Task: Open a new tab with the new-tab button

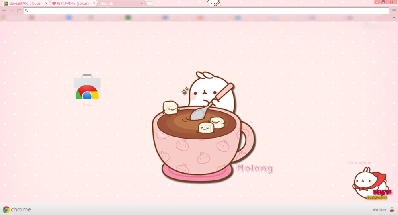Action: [150, 4]
